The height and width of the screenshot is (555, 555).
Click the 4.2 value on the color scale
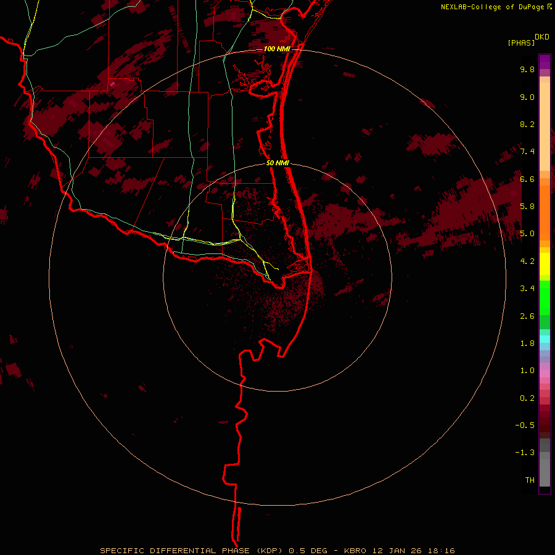pyautogui.click(x=527, y=261)
